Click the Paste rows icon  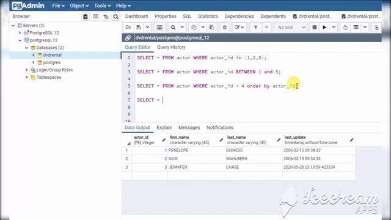click(x=212, y=28)
